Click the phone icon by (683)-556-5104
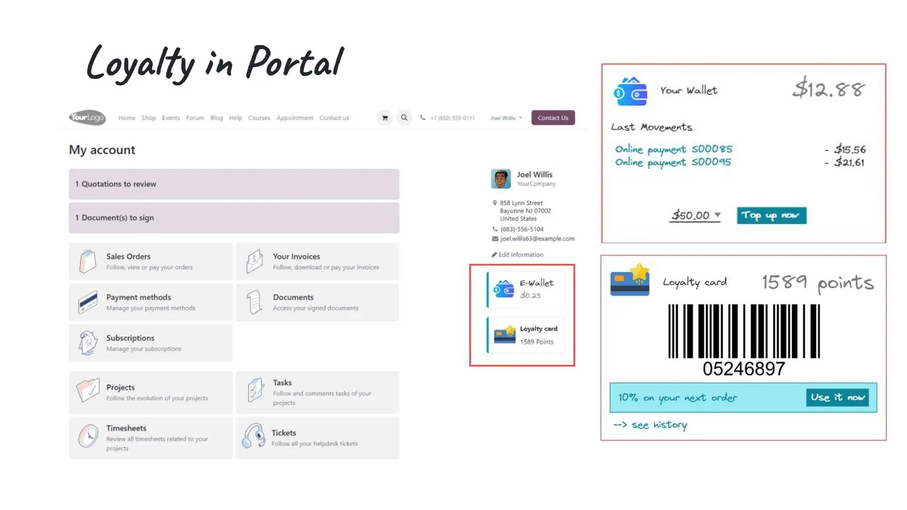 click(495, 229)
